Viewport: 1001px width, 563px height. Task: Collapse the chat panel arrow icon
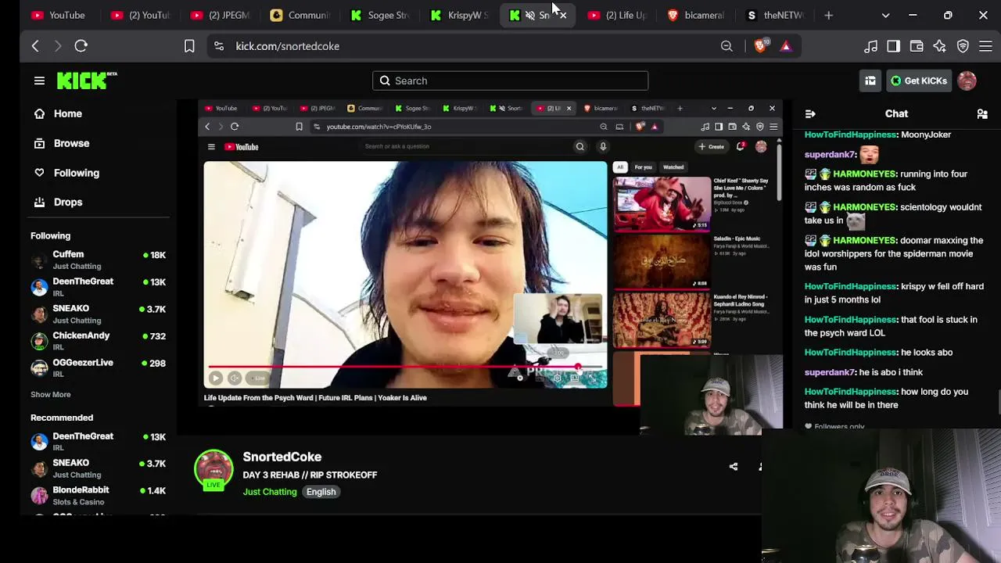[x=810, y=114]
